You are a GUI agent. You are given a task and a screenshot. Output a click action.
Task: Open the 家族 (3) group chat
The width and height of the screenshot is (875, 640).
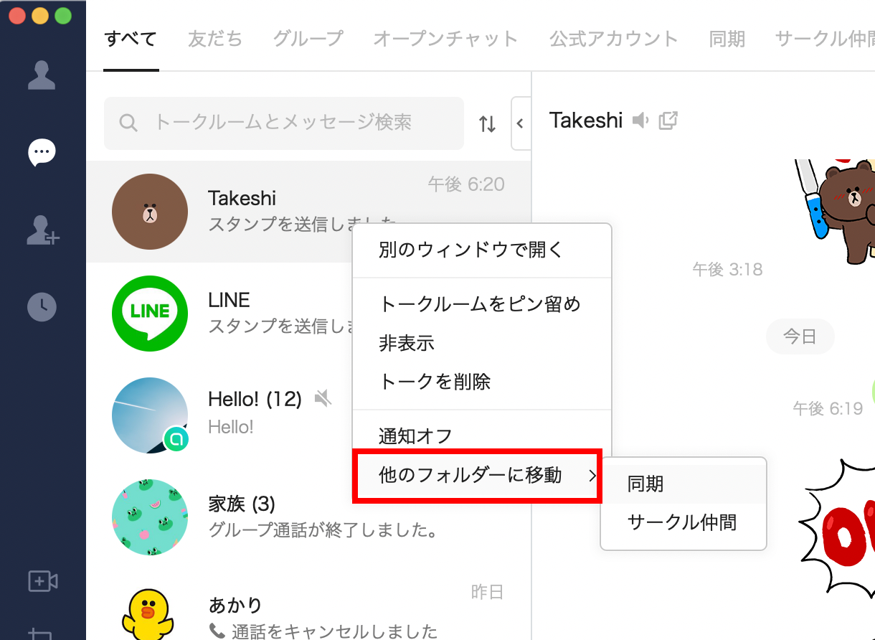pyautogui.click(x=241, y=504)
